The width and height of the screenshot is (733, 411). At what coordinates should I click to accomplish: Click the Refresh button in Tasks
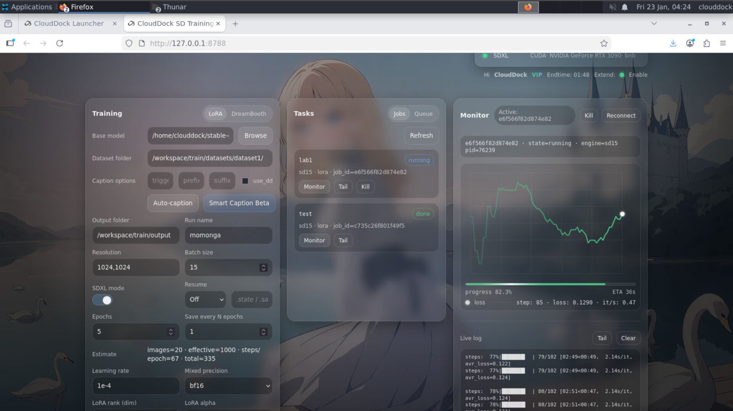tap(421, 135)
